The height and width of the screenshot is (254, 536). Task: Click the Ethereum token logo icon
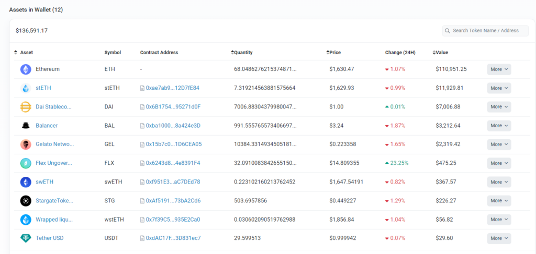pos(26,69)
